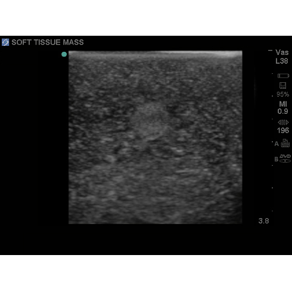Click the battery status icon

(283, 76)
